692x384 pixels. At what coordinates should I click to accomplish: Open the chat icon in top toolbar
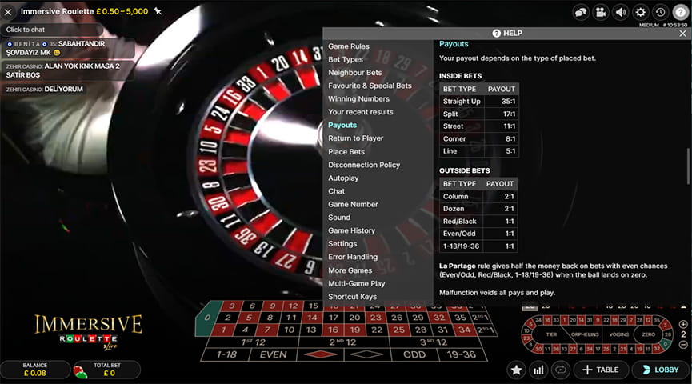(581, 12)
